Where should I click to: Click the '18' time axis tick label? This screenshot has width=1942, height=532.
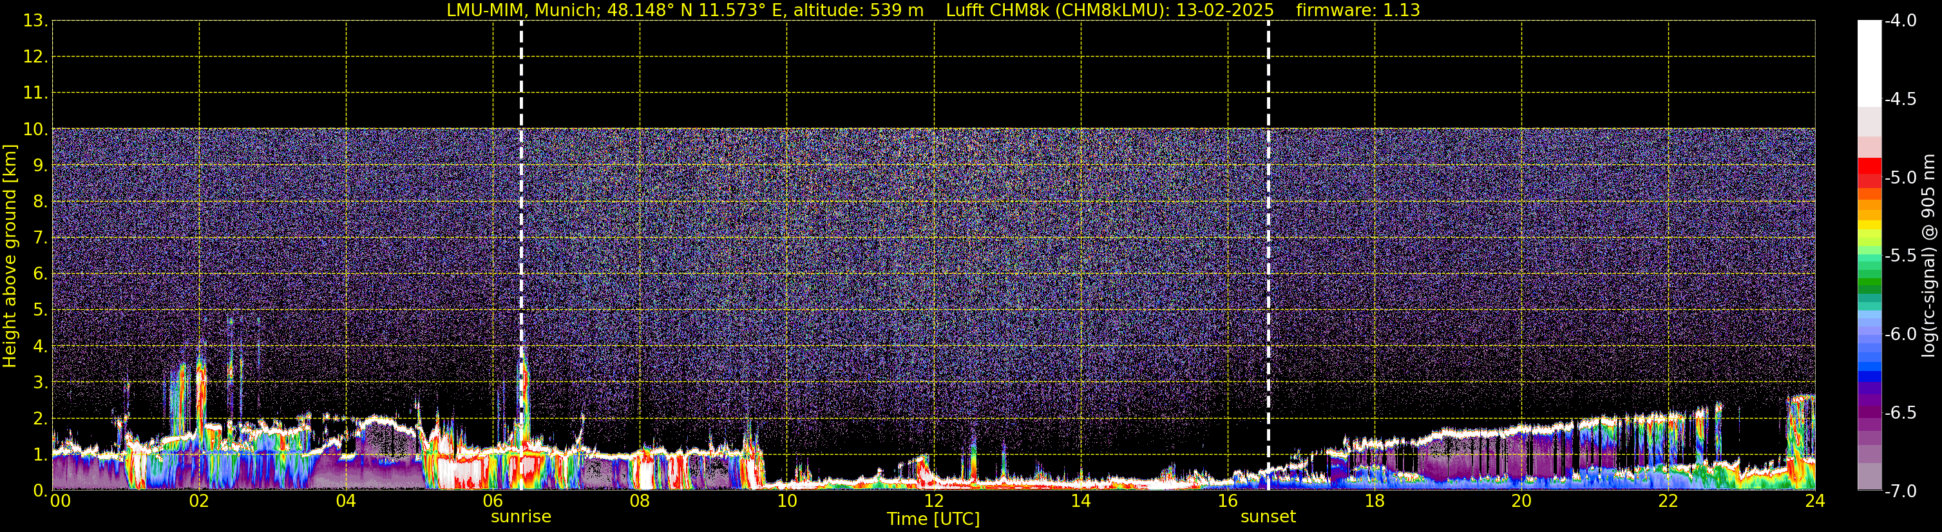click(1375, 501)
